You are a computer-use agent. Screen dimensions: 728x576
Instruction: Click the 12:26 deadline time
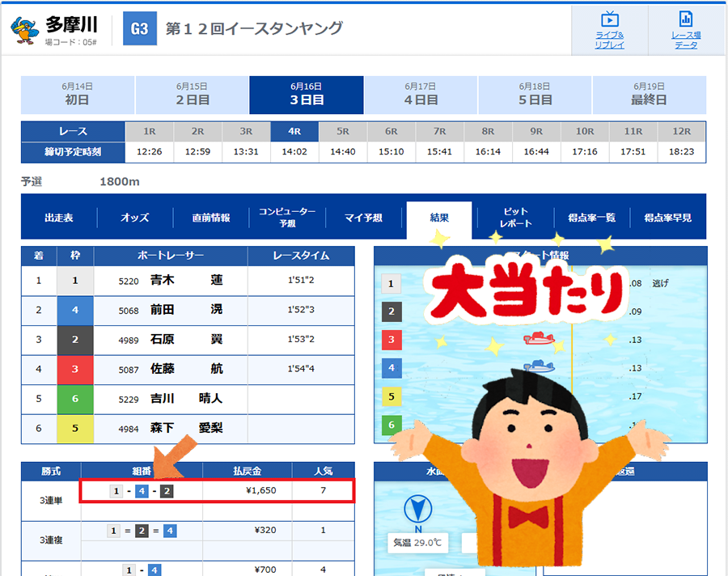(150, 152)
